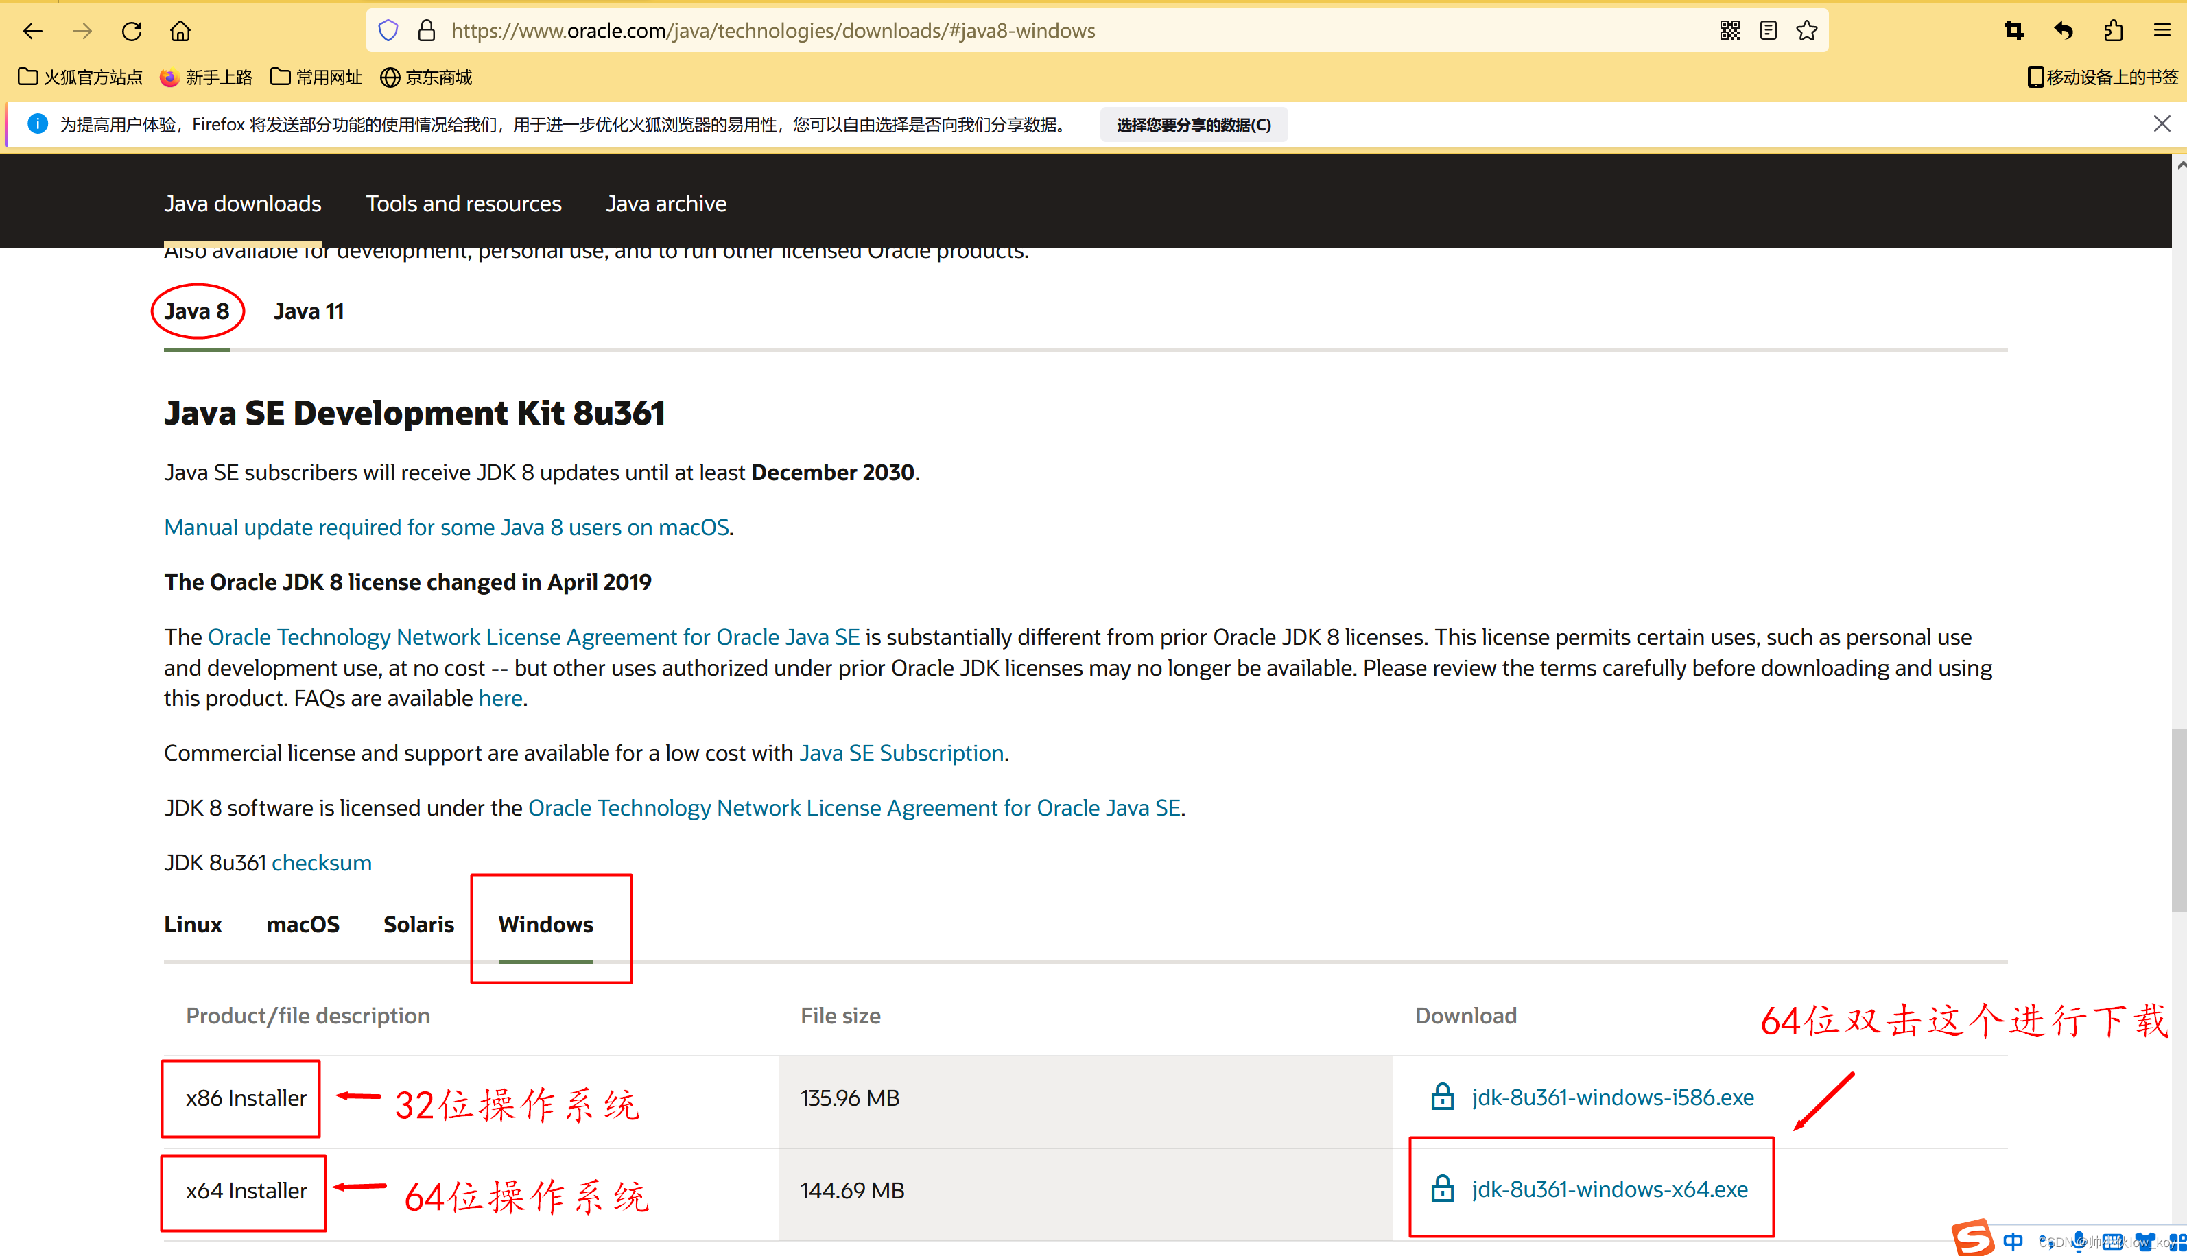Bookmark this page with star icon
The image size is (2187, 1256).
pos(1806,31)
